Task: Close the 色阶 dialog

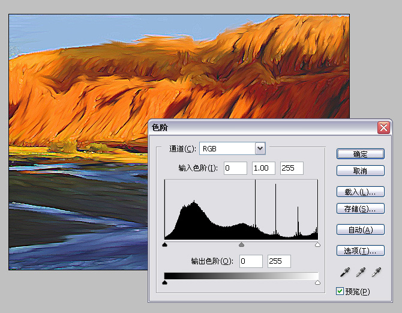Action: click(x=383, y=127)
